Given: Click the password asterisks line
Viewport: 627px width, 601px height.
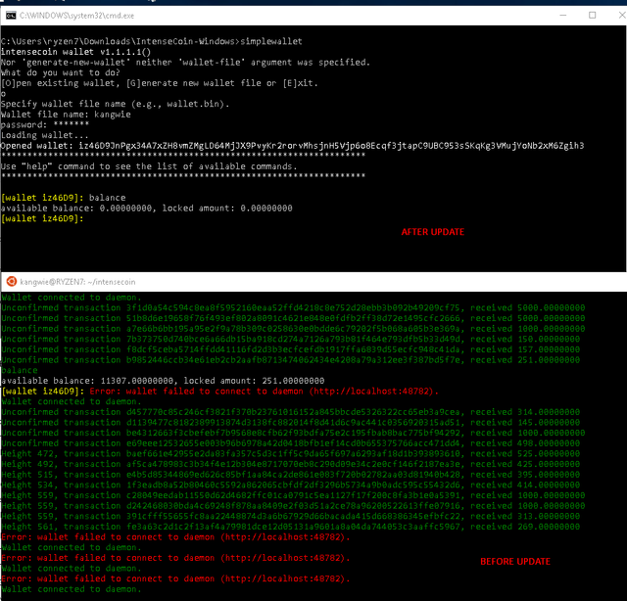Looking at the screenshot, I should tap(45, 124).
